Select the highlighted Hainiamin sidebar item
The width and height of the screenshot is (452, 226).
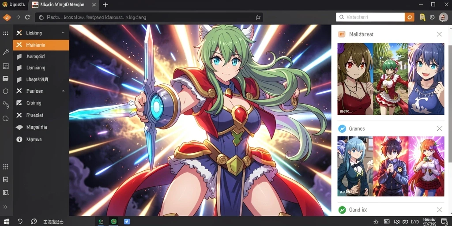click(41, 45)
